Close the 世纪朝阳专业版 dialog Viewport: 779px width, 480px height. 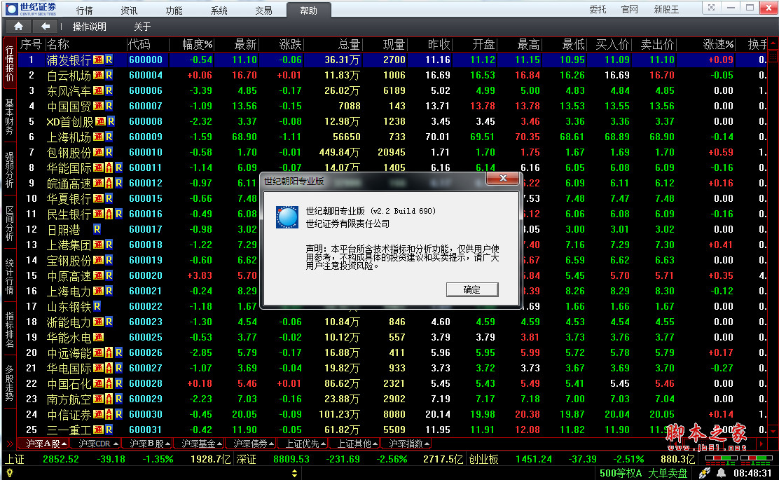click(503, 178)
